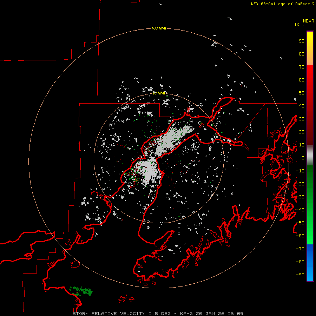316x316 pixels.
Task: Click the green velocity patch near the bottom left
Action: pyautogui.click(x=81, y=291)
